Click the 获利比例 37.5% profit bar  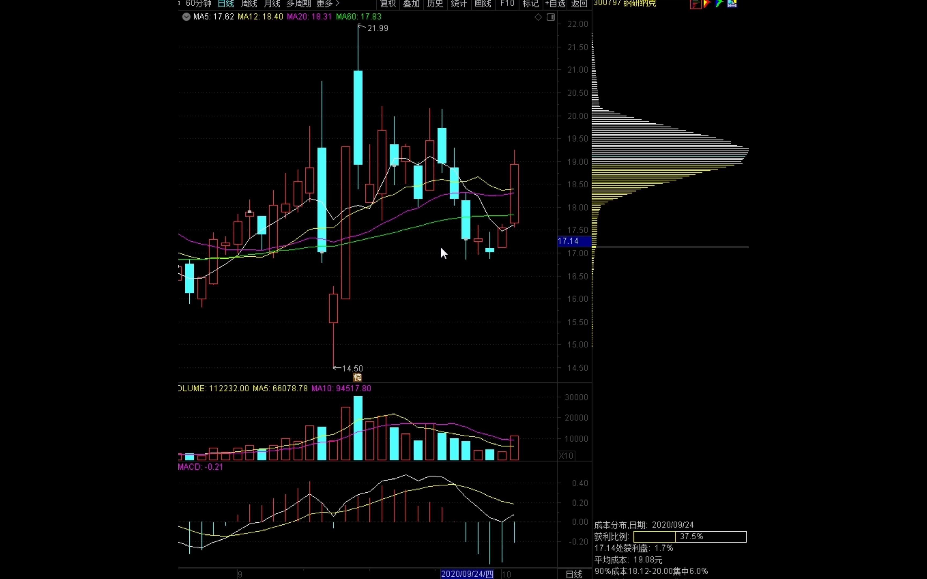(690, 537)
